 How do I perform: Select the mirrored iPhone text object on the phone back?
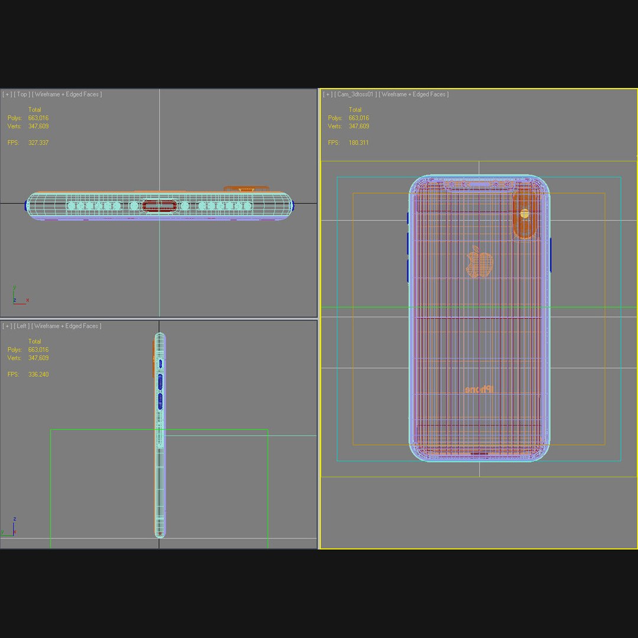(479, 389)
